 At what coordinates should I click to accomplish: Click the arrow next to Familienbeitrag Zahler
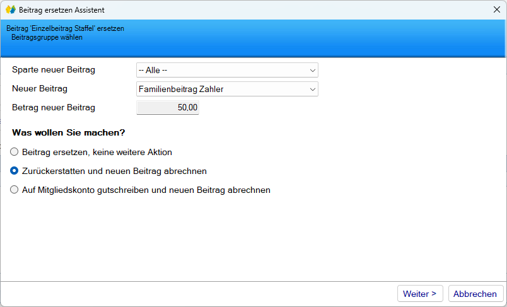tap(312, 89)
